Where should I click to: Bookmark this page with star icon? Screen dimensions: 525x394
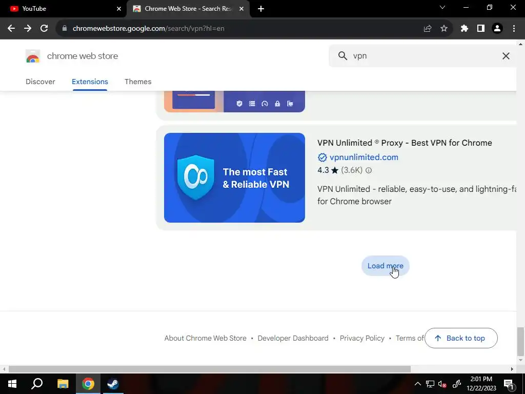[x=444, y=29]
